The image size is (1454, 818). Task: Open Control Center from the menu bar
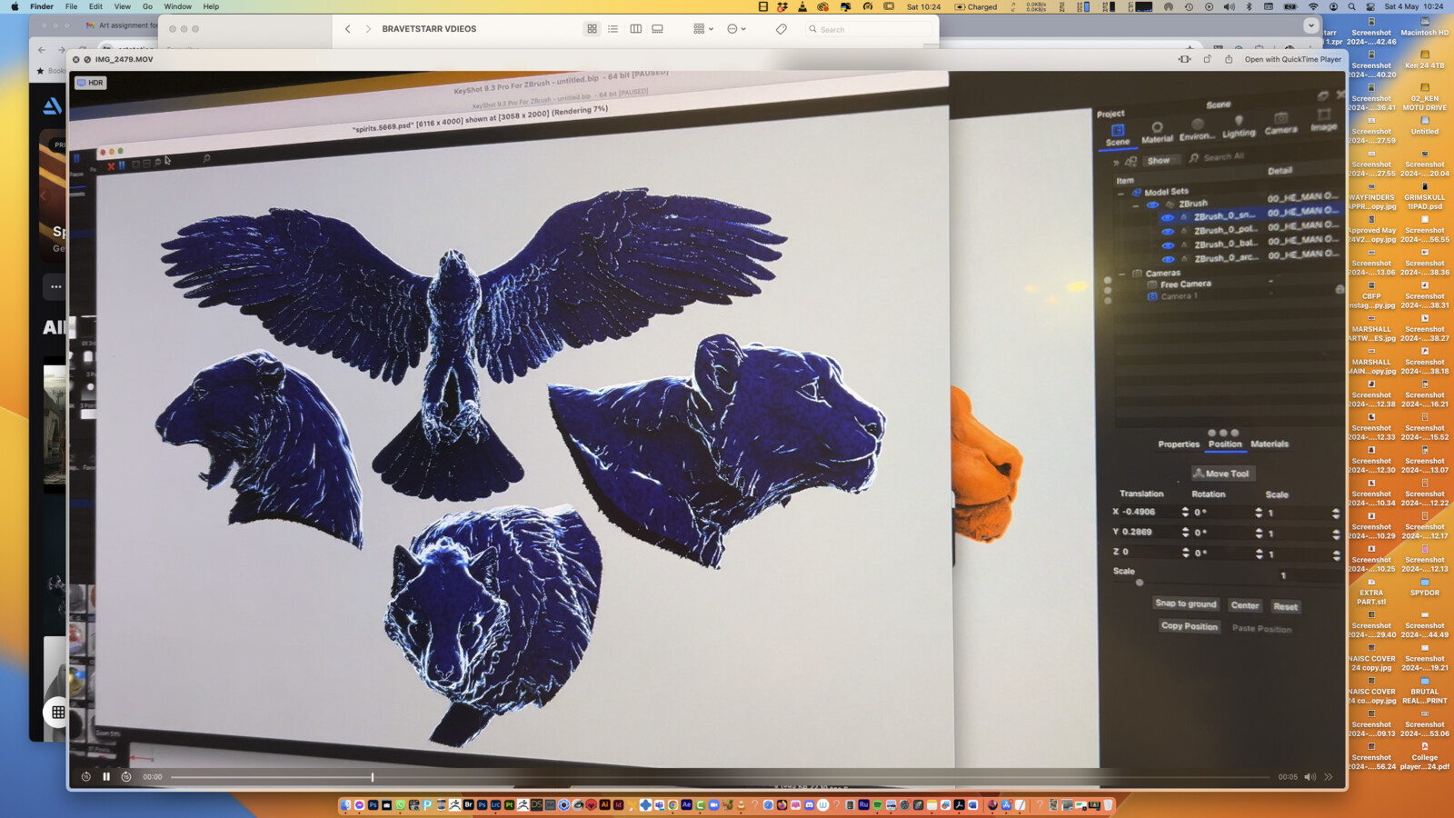[x=1370, y=6]
